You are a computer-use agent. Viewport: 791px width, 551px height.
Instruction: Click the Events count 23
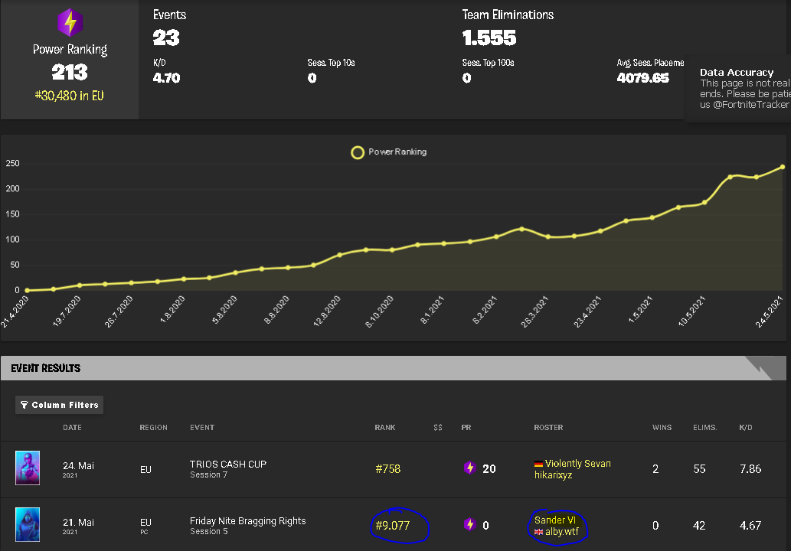[x=166, y=37]
